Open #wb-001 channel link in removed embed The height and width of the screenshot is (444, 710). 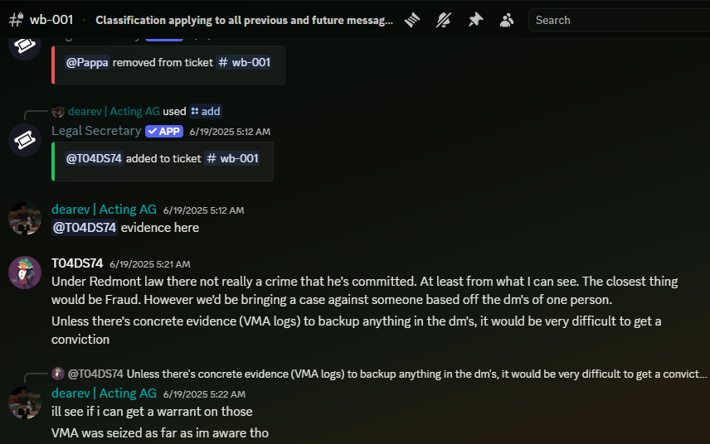pos(245,62)
